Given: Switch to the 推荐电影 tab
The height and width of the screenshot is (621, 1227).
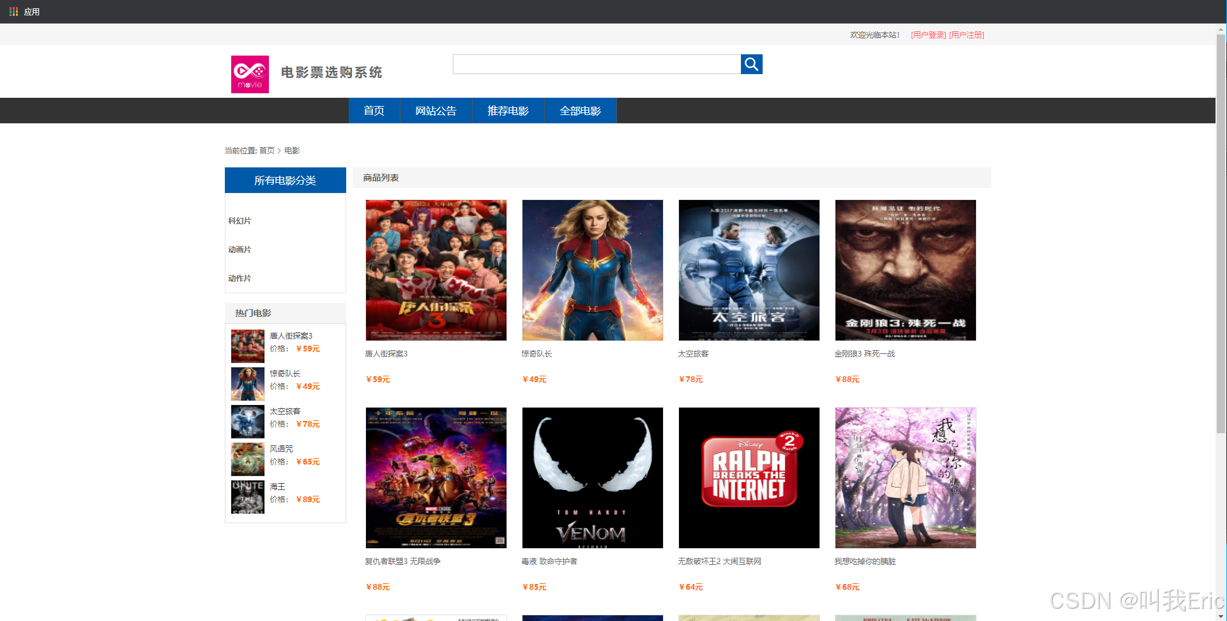Looking at the screenshot, I should pyautogui.click(x=508, y=111).
